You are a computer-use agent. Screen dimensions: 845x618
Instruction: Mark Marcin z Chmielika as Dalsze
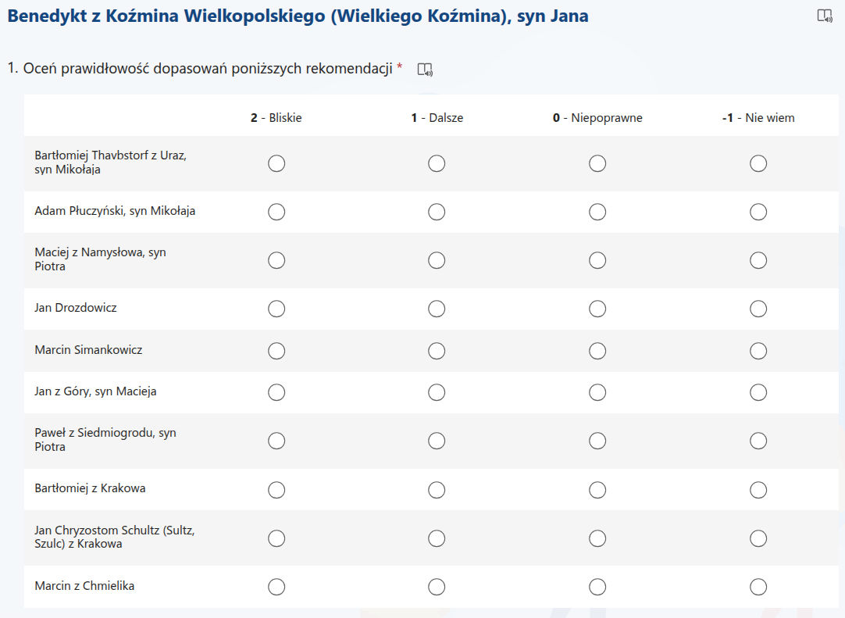click(x=437, y=587)
